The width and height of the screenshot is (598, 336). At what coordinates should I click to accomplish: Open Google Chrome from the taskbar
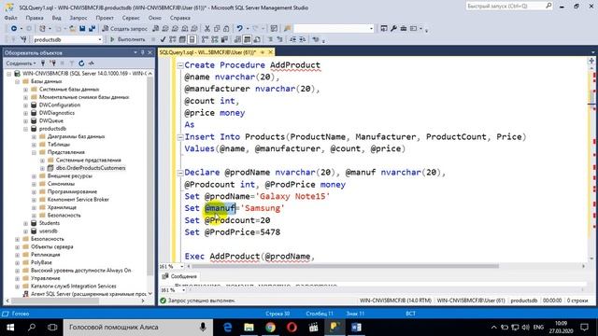point(270,328)
